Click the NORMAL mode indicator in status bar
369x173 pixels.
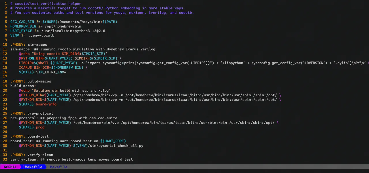coord(10,167)
